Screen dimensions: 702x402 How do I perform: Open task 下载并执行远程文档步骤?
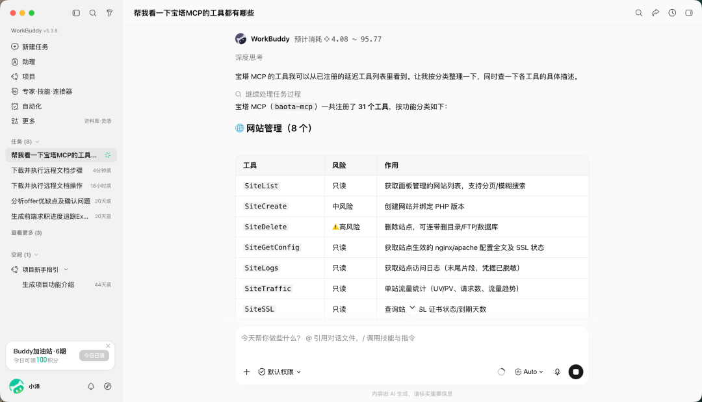(61, 170)
